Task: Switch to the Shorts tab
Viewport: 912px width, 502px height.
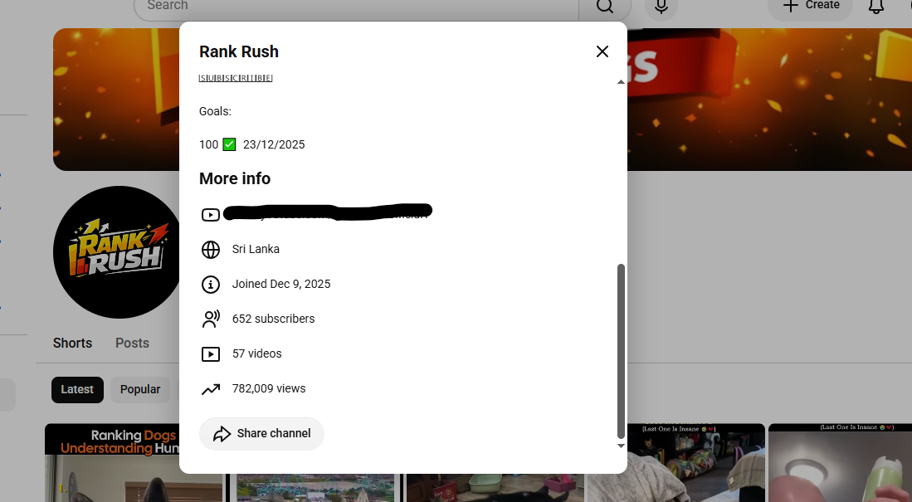Action: tap(73, 344)
